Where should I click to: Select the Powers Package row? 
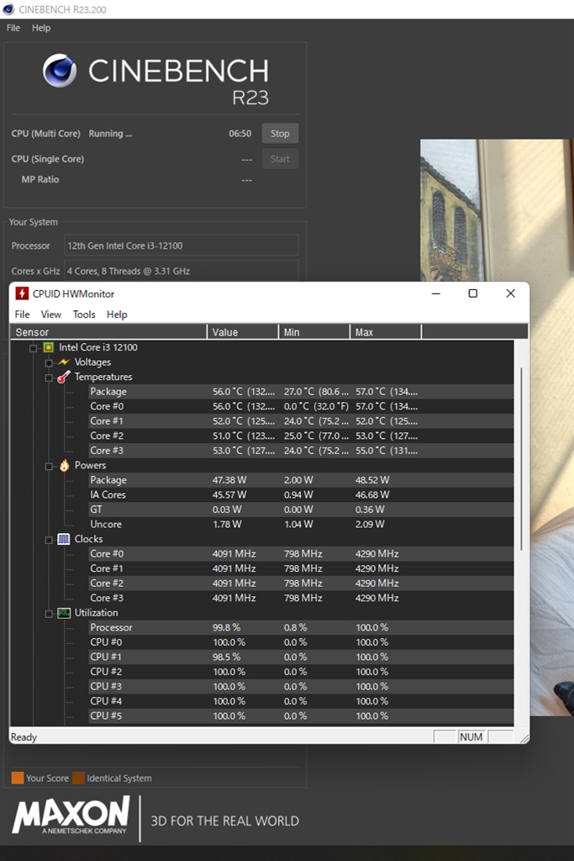(301, 480)
